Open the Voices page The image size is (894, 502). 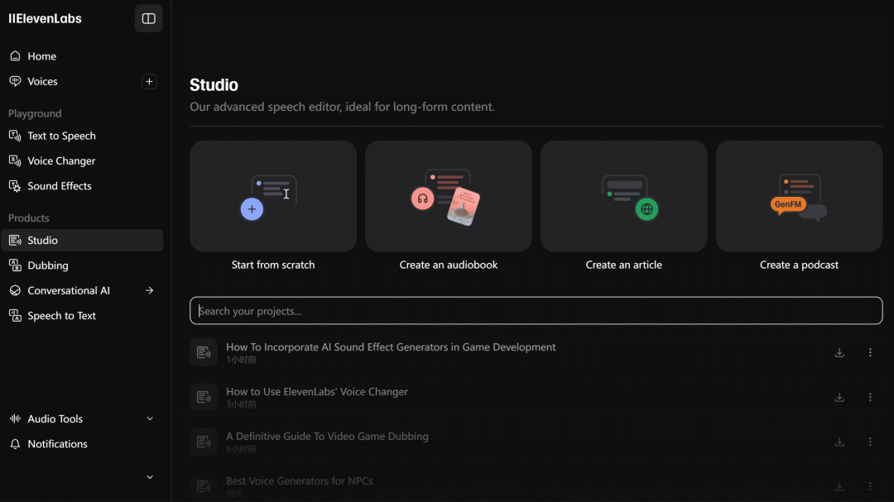click(x=42, y=82)
